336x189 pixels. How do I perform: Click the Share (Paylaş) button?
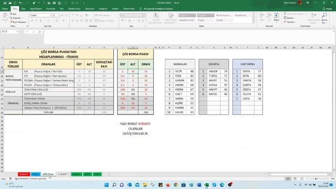[x=327, y=8]
